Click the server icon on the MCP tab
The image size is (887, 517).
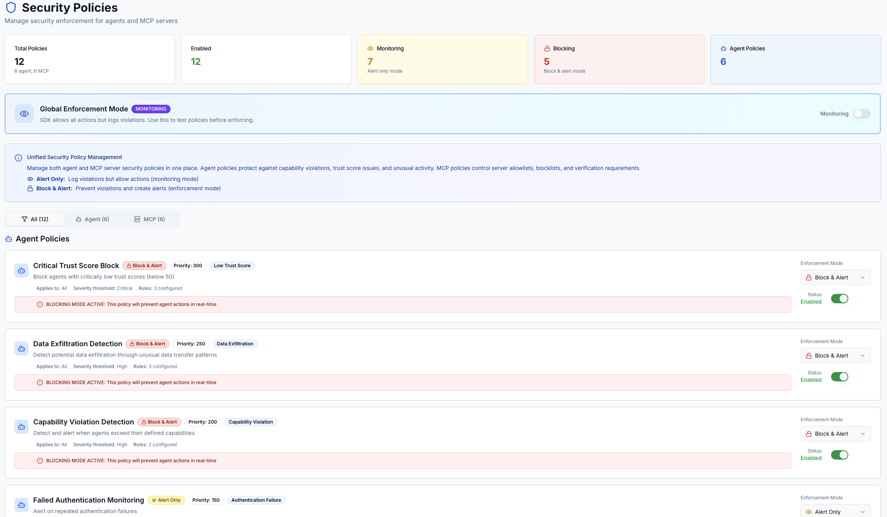(136, 219)
